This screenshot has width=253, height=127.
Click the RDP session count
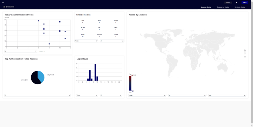point(99,22)
